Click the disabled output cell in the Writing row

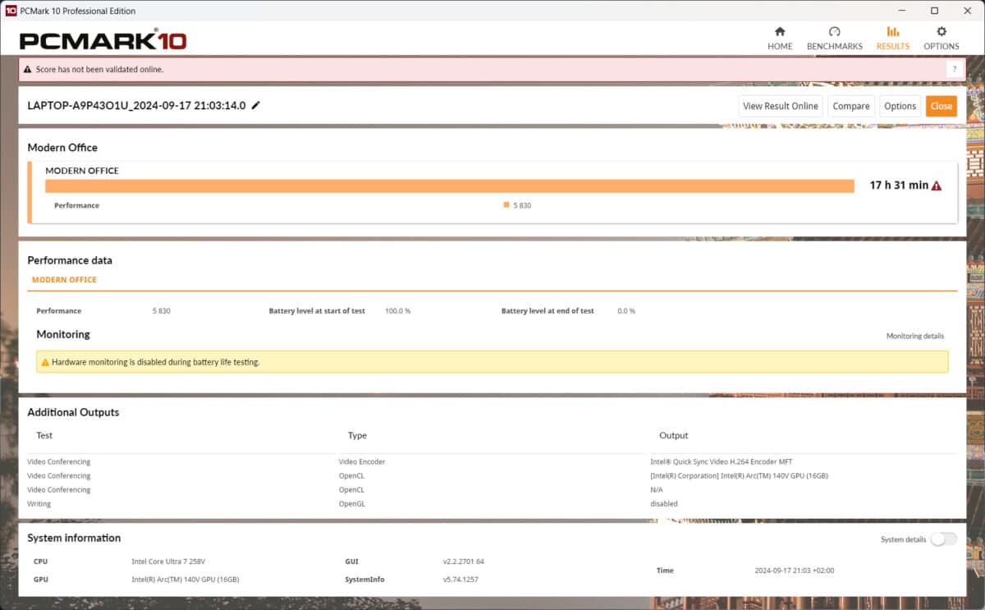[x=664, y=503]
